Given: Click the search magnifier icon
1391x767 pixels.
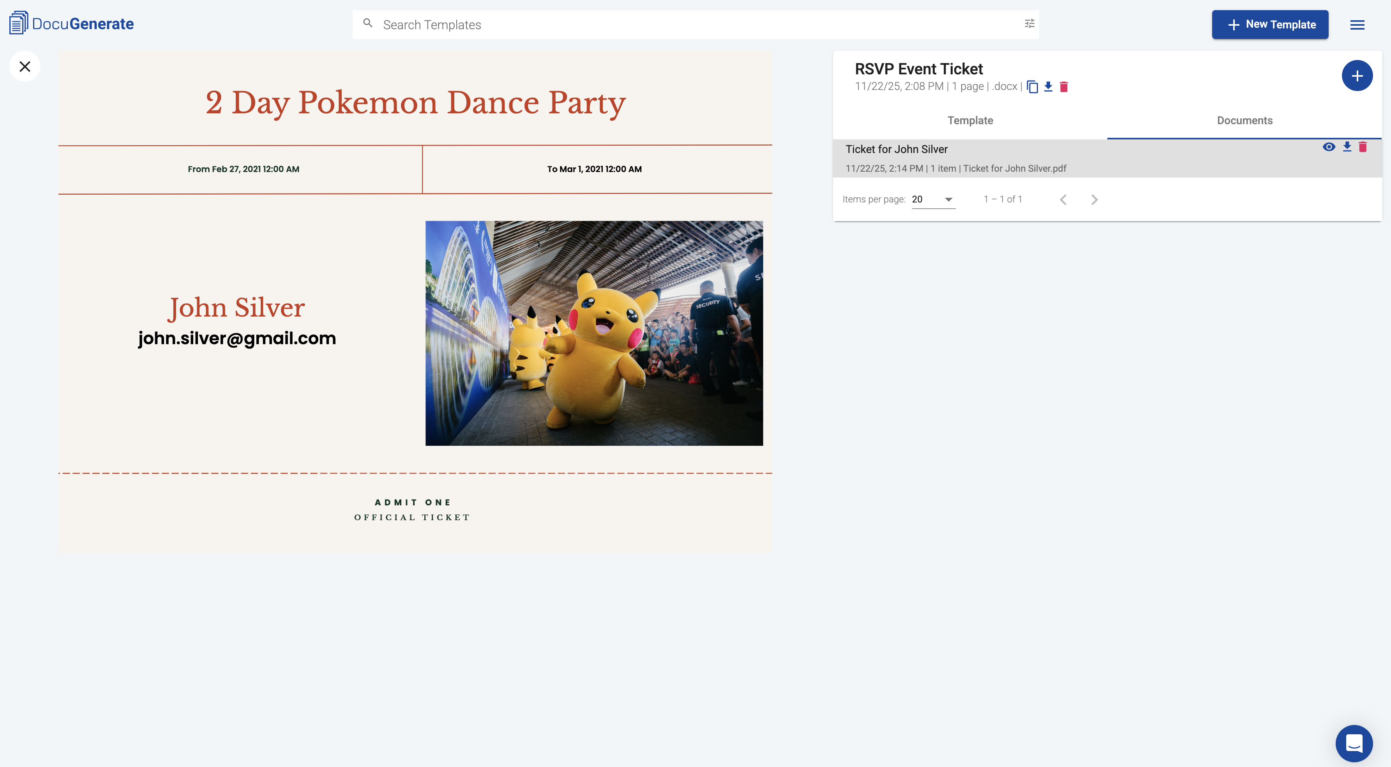Looking at the screenshot, I should pos(368,23).
